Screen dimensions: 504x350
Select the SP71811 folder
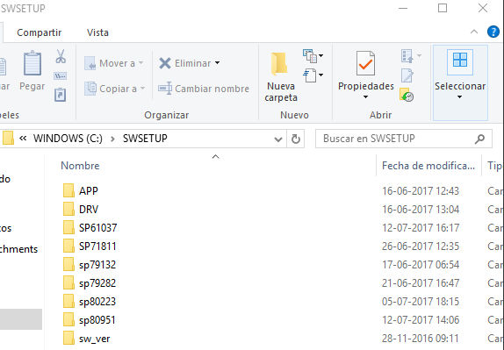pyautogui.click(x=97, y=246)
